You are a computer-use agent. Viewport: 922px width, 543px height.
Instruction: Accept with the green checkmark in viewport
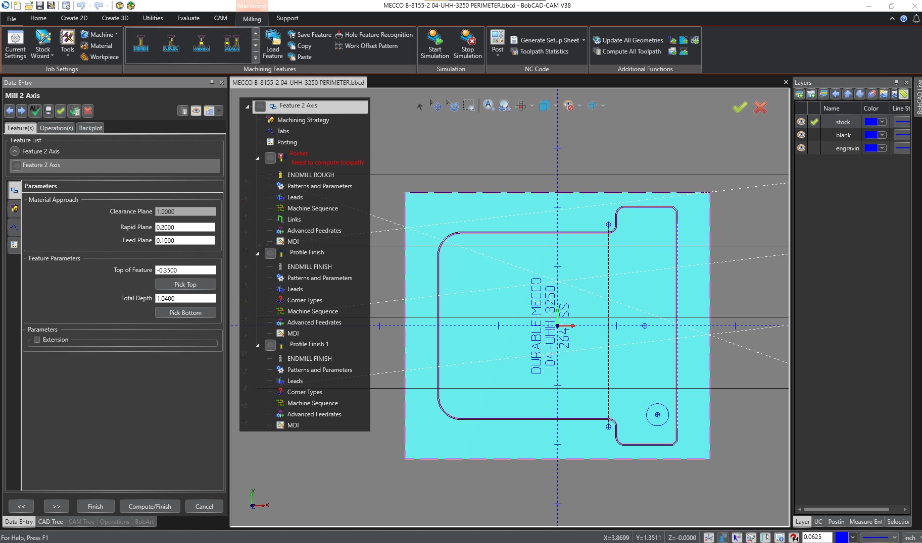click(740, 107)
